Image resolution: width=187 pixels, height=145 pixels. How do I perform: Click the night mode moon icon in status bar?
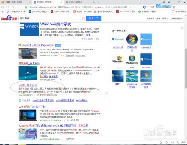161,142
